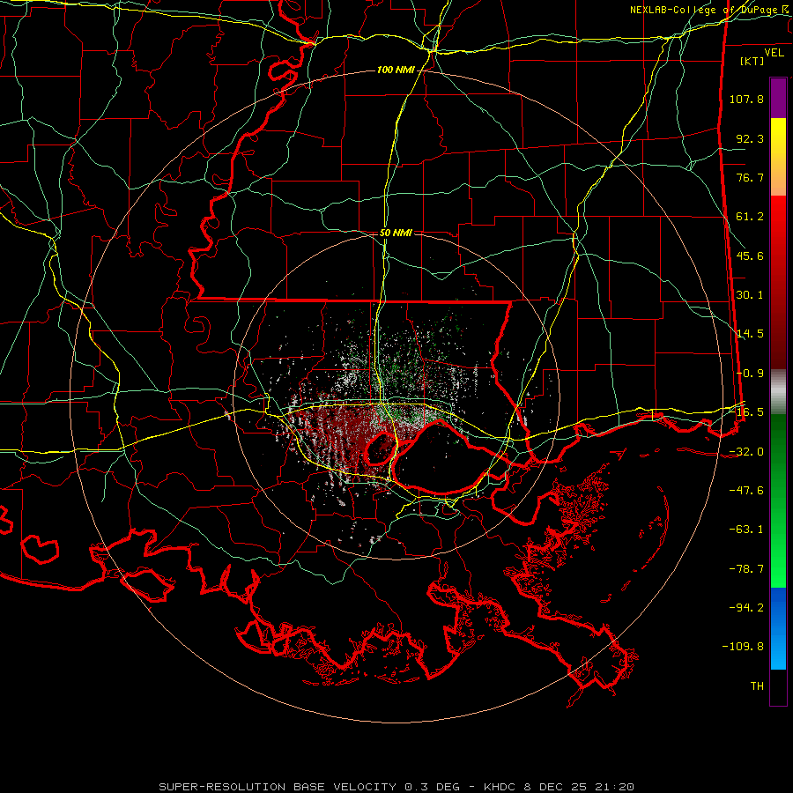Click the 14.5 velocity legend value

tap(750, 334)
